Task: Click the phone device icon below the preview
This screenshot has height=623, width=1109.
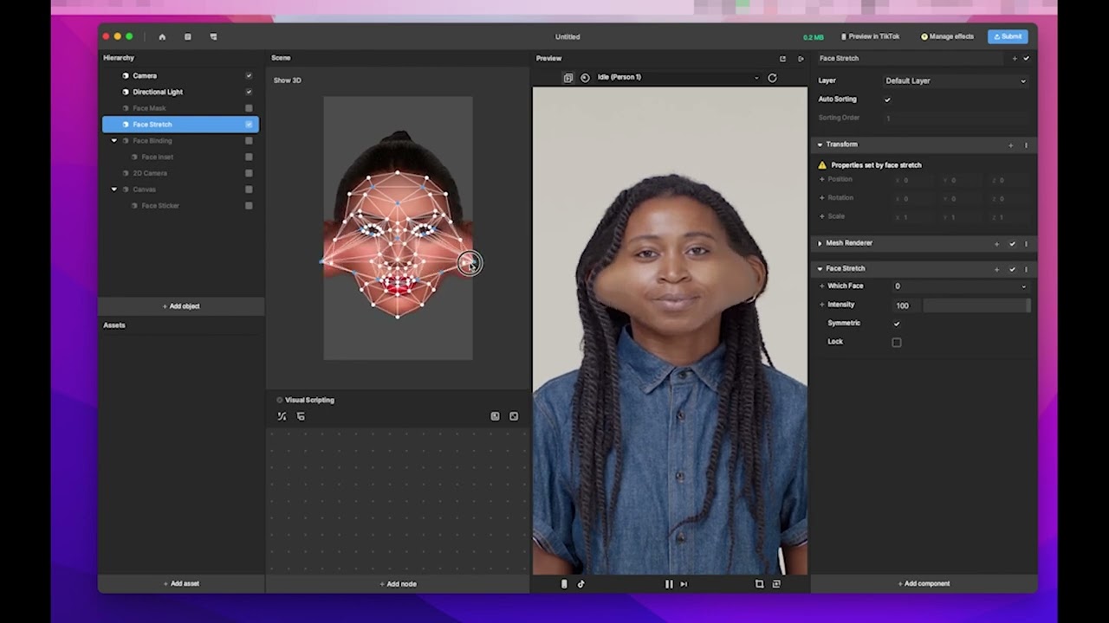Action: tap(564, 584)
